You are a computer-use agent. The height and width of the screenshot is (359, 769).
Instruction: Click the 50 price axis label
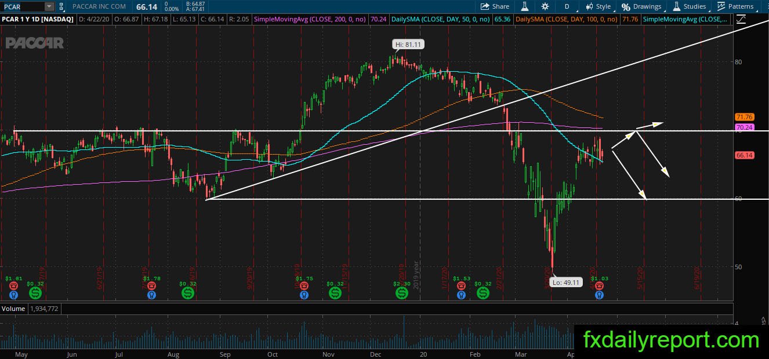coord(739,267)
